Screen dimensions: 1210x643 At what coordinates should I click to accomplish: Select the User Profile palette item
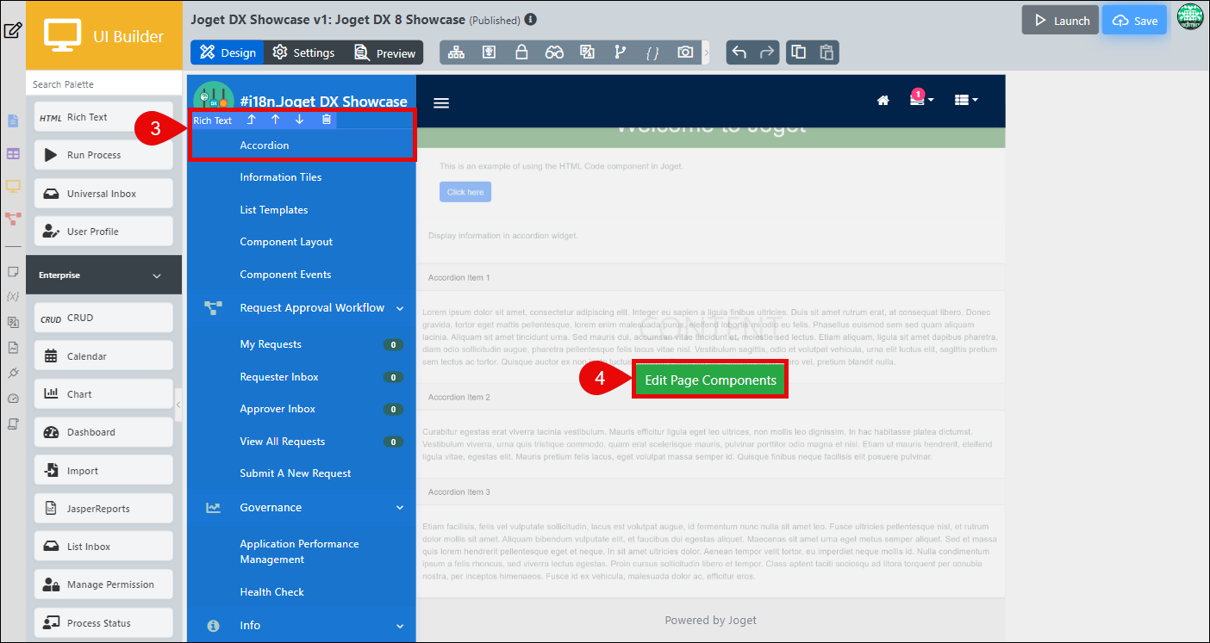(103, 232)
